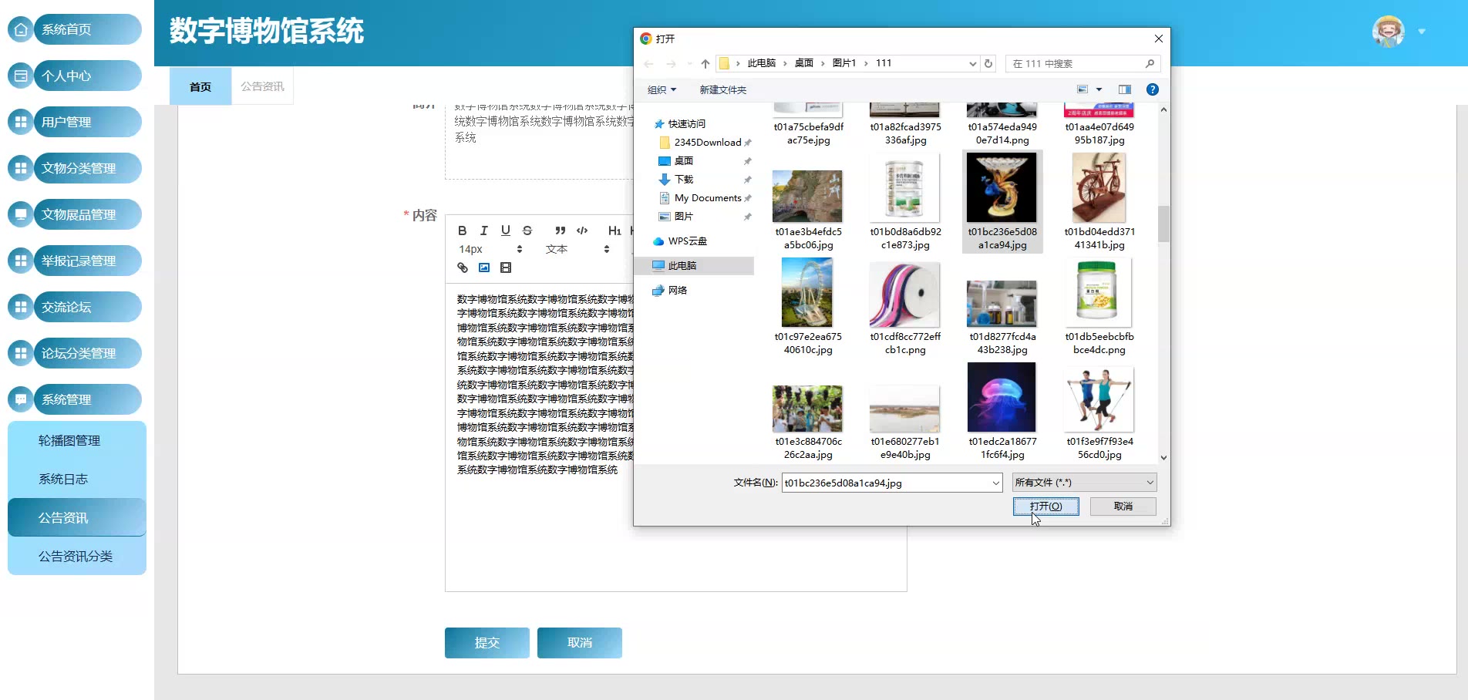Screen dimensions: 1468x700
Task: Click 桌面 in the address breadcrumb
Action: 804,63
